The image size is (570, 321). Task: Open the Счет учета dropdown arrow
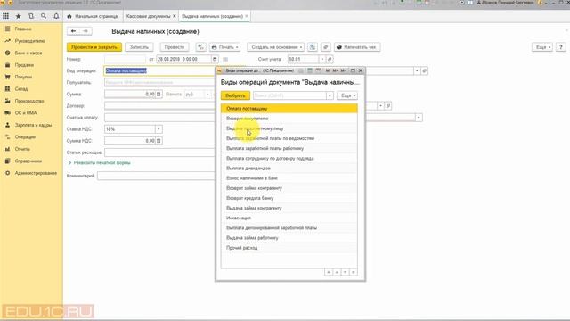point(322,59)
